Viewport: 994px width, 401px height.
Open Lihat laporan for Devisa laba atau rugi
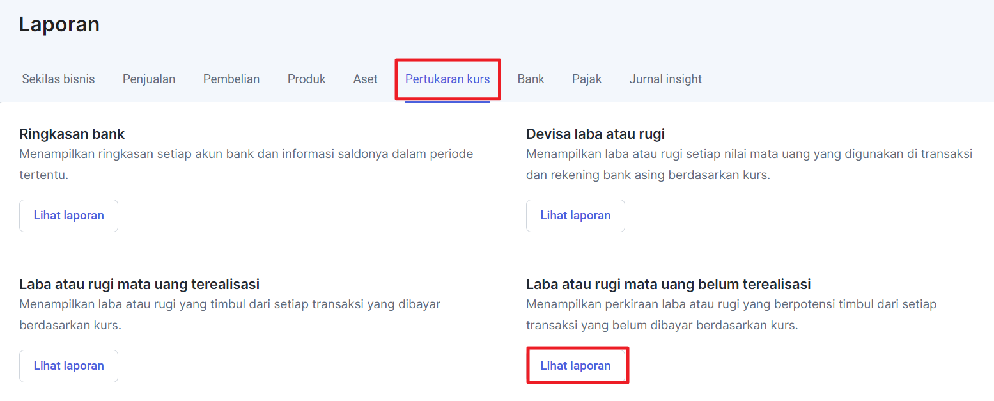(575, 216)
